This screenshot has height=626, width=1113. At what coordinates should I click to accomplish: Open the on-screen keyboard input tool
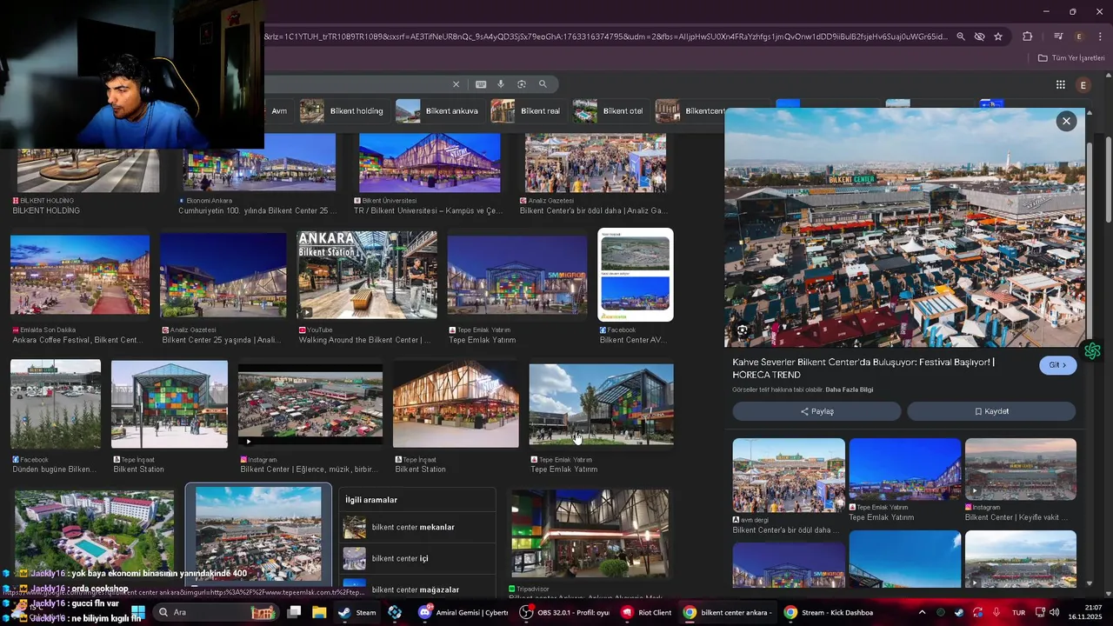[x=481, y=84]
